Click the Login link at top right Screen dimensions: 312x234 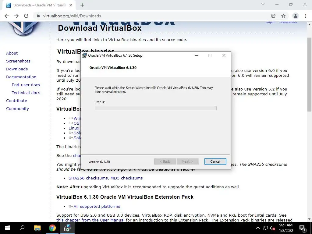pos(271,22)
